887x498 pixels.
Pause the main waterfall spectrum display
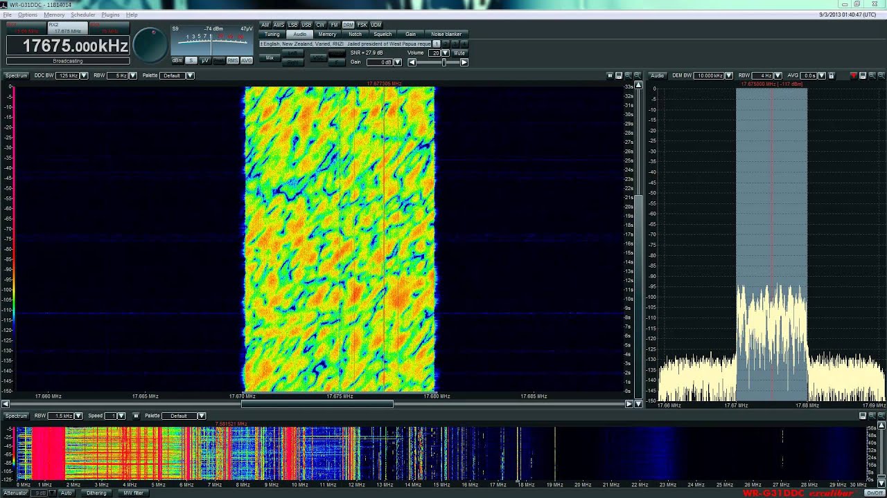click(610, 75)
